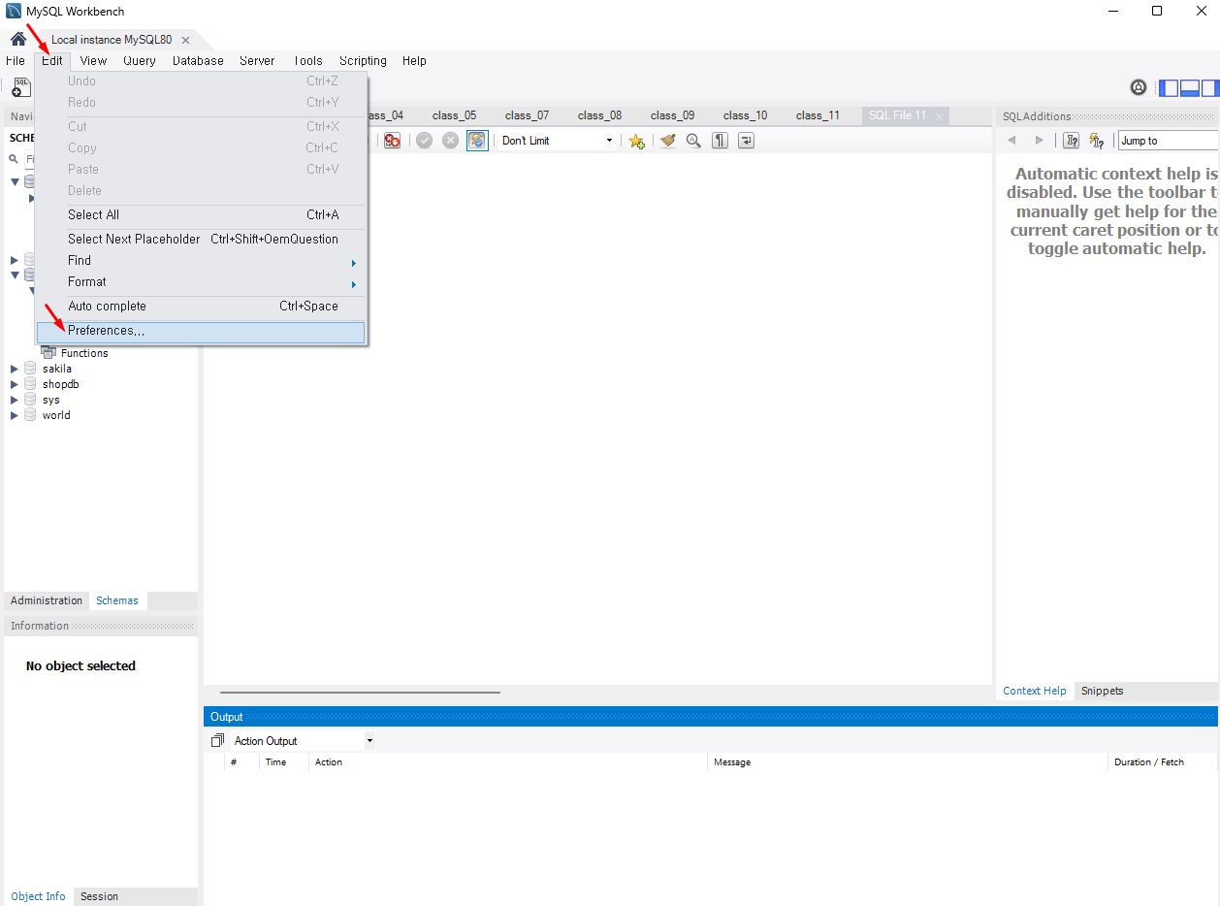Viewport: 1220px width, 906px height.
Task: Toggle bottom output panel visibility icon
Action: (1190, 87)
